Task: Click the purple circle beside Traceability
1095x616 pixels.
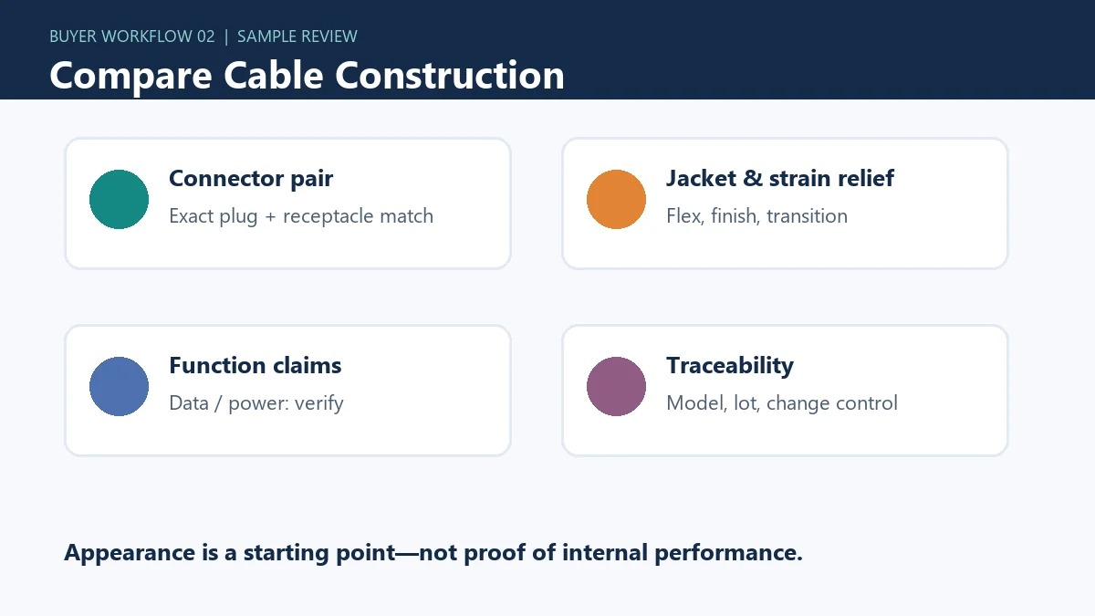Action: point(616,386)
